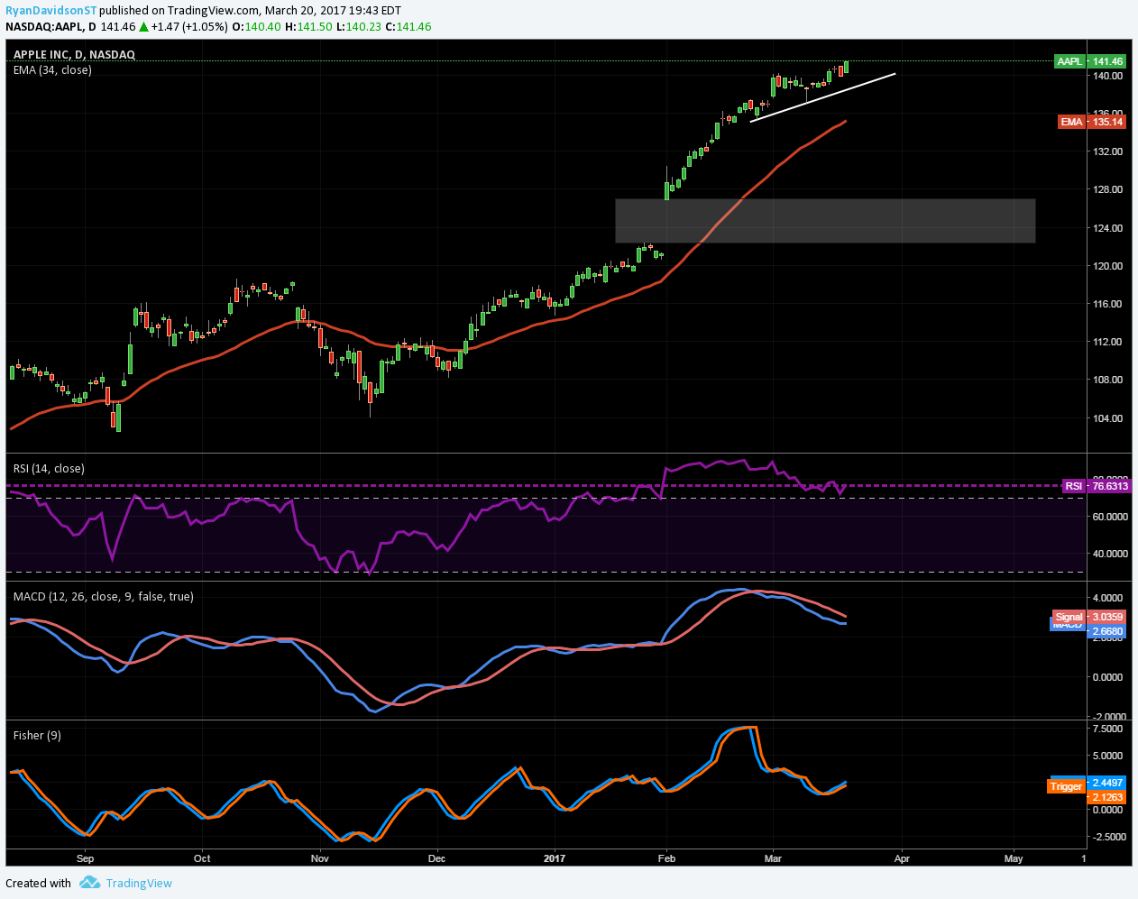Open the TradingView link at bottom
Screen dimensions: 1138x899
(139, 883)
